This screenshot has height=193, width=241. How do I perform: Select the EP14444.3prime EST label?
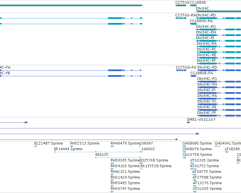click(68, 149)
